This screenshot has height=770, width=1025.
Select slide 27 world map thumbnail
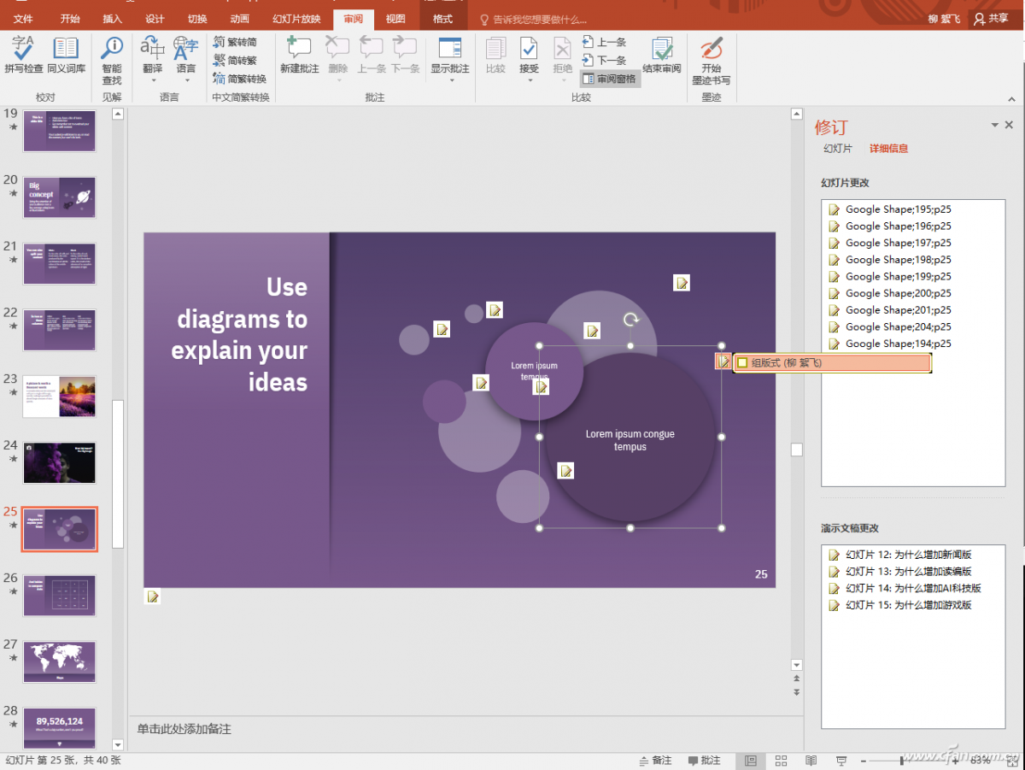click(60, 661)
